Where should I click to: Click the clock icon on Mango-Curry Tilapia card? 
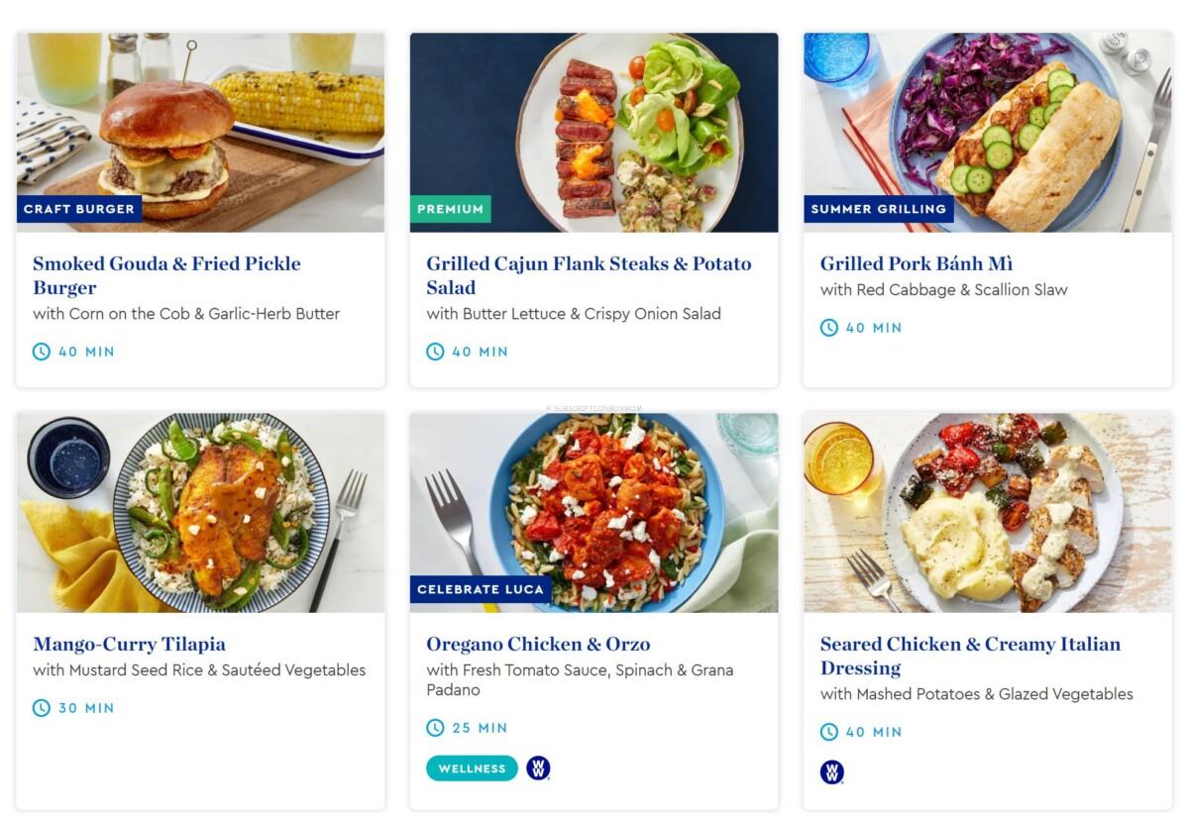(x=41, y=707)
